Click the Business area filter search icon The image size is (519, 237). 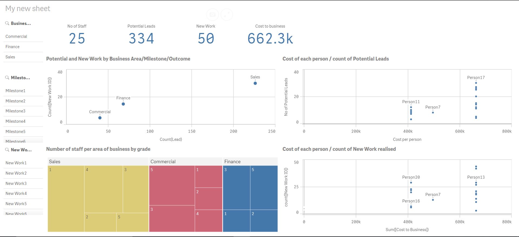7,24
